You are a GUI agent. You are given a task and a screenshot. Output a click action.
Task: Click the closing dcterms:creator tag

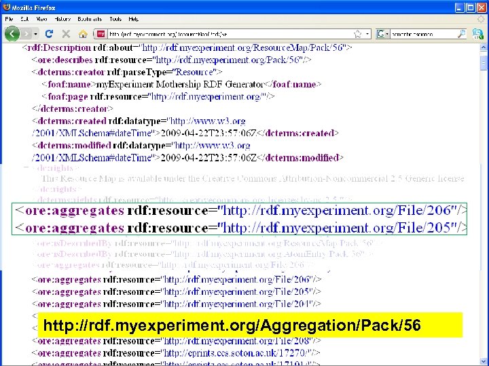(x=73, y=108)
